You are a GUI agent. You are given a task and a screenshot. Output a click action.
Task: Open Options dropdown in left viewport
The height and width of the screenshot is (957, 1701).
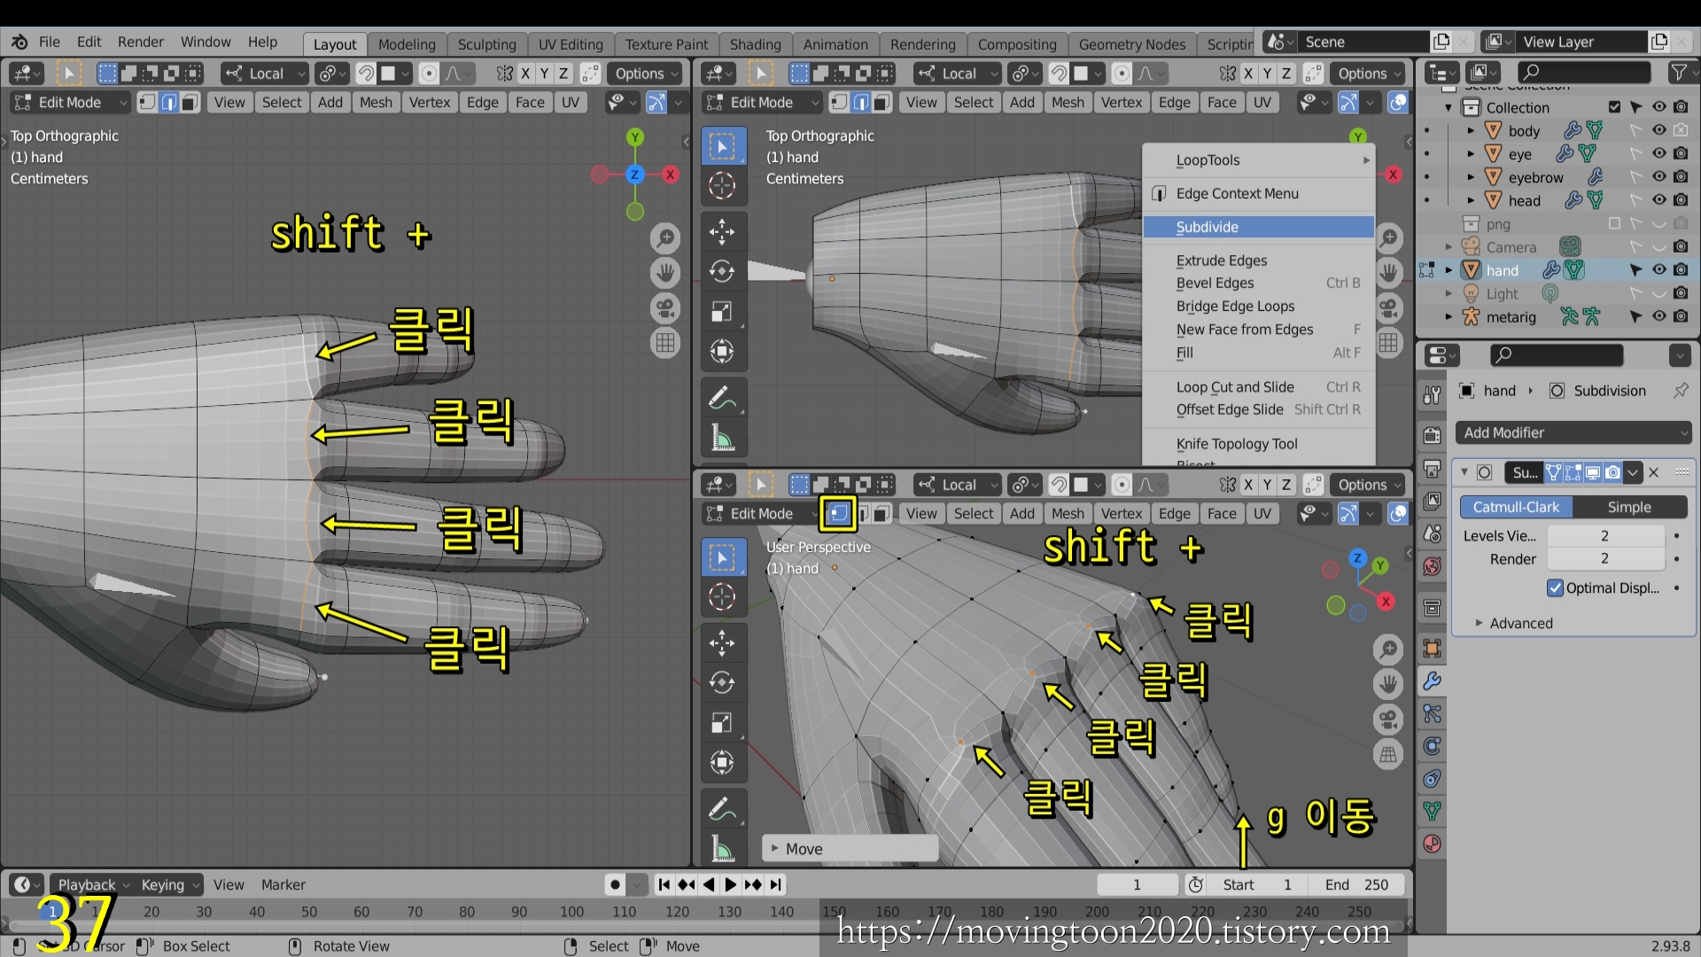pyautogui.click(x=645, y=74)
